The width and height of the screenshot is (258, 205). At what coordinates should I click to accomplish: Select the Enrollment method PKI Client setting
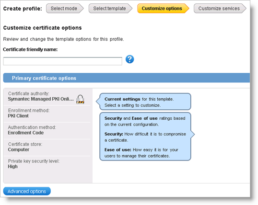point(47,114)
